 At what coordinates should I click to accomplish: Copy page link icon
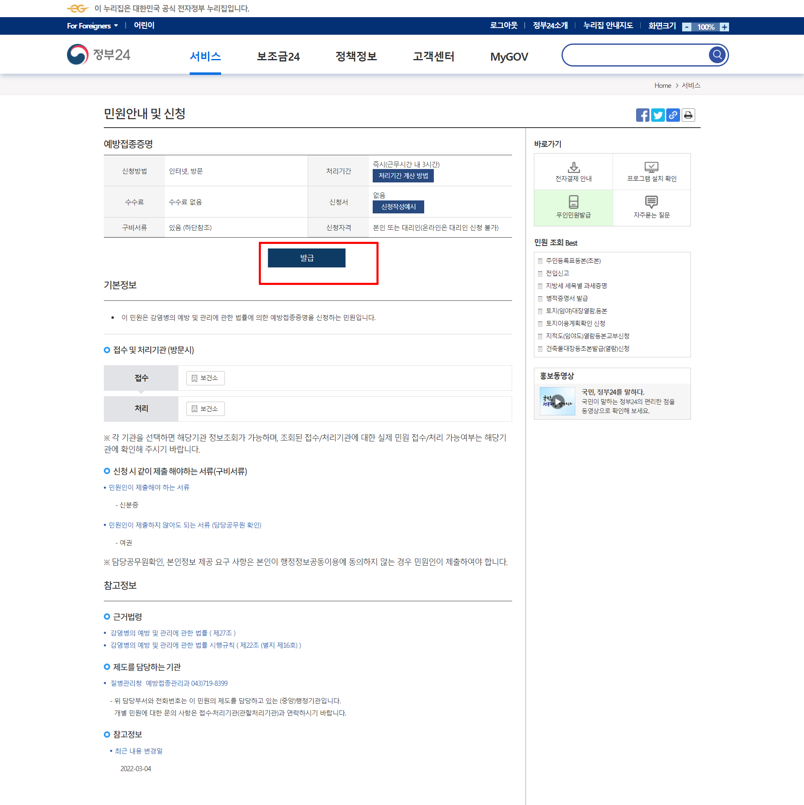coord(673,115)
